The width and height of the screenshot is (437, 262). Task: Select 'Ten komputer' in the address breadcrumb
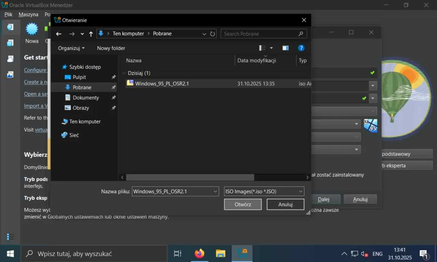click(128, 33)
